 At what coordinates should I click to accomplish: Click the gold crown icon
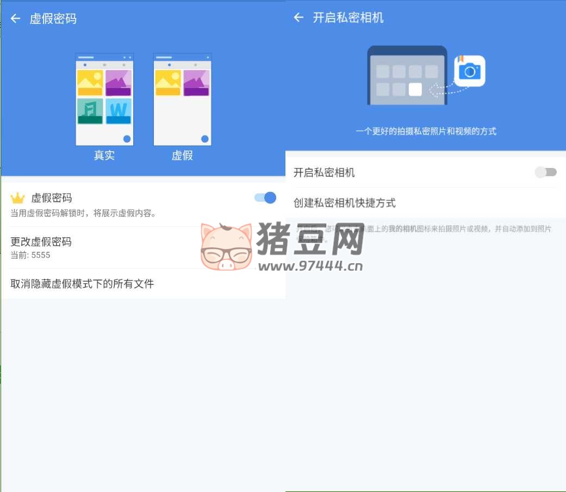click(x=18, y=198)
